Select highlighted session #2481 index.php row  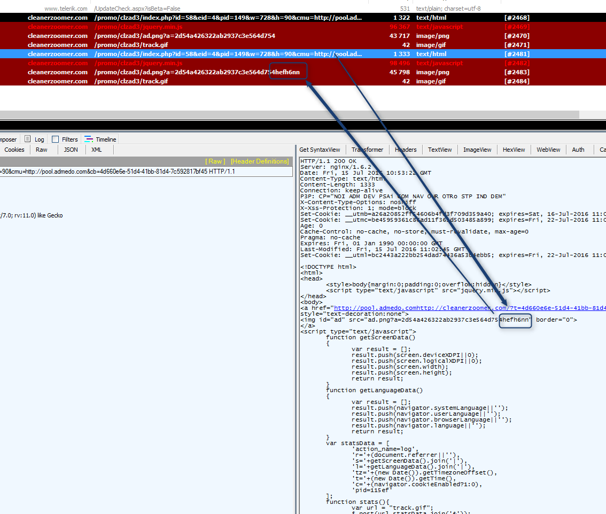click(x=303, y=54)
